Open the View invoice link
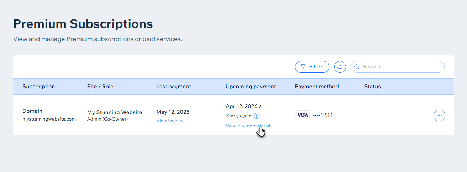The image size is (467, 172). 170,121
